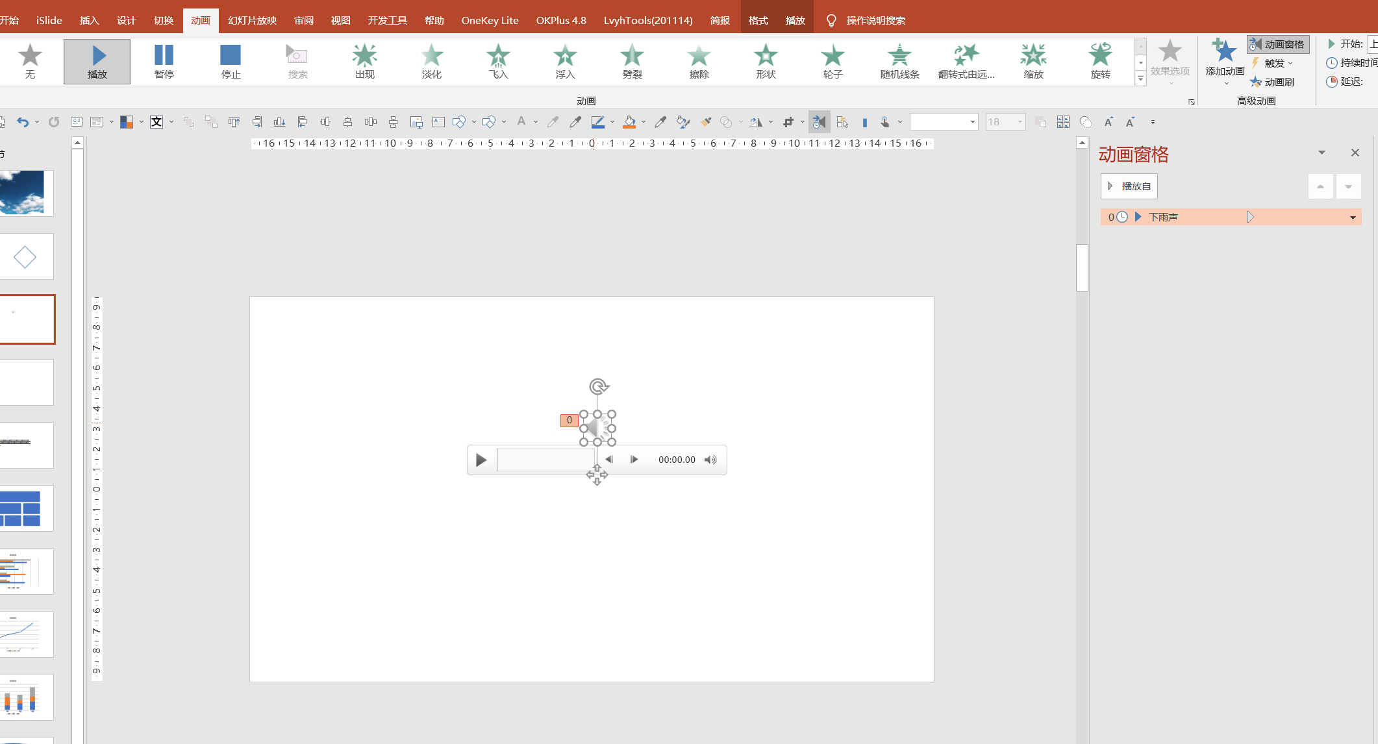
Task: Click the 文 text box icon in toolbar
Action: pos(157,122)
